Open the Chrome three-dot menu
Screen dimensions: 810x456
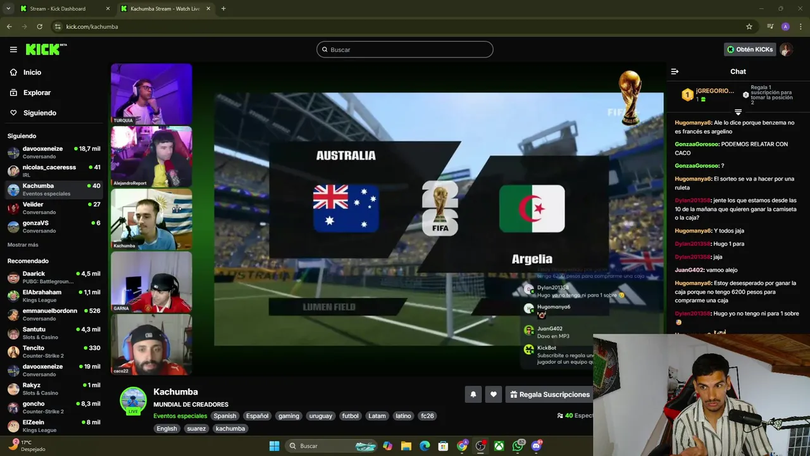(x=801, y=27)
